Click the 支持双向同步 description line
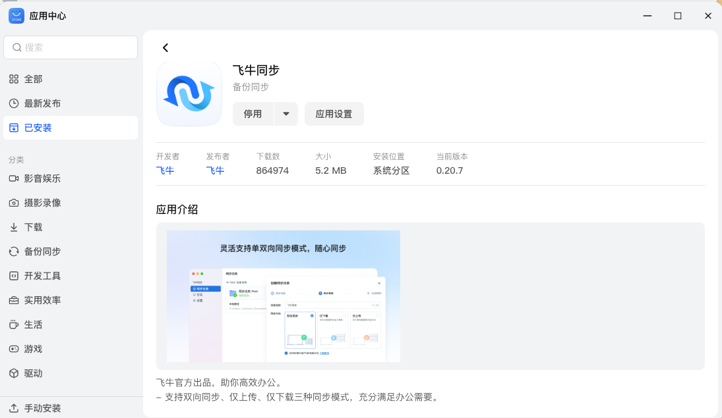 pos(297,398)
